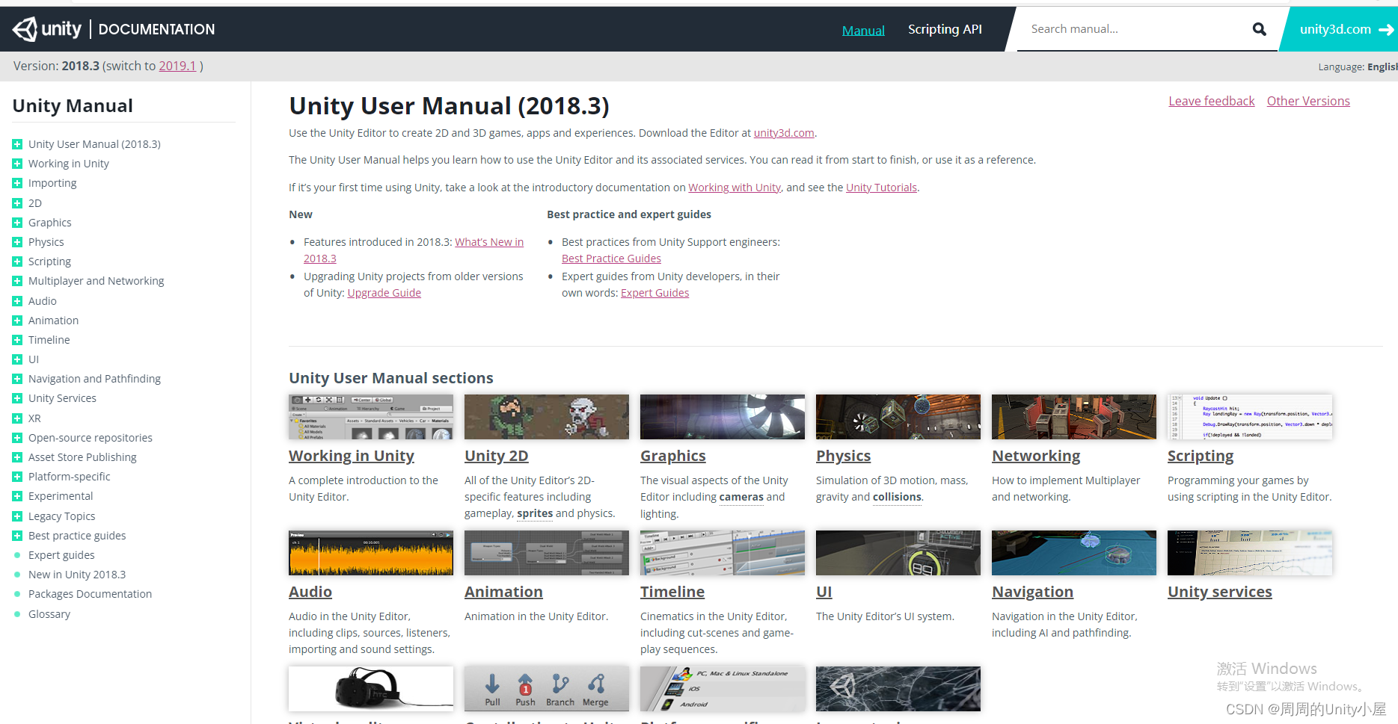This screenshot has height=724, width=1398.
Task: Expand the Scripting plus icon in sidebar
Action: point(17,262)
